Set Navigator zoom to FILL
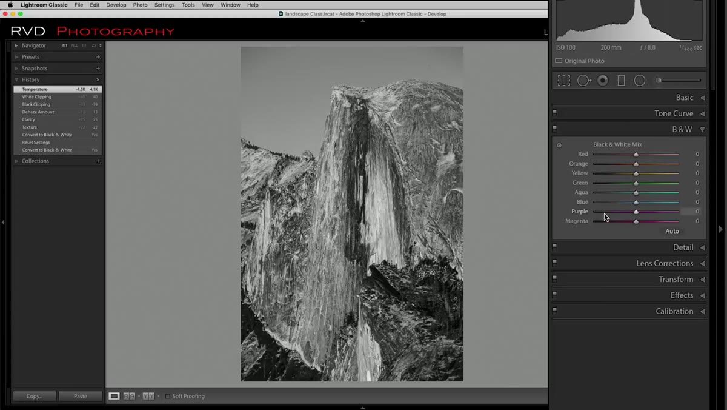Screen dimensions: 727x410 coord(75,45)
